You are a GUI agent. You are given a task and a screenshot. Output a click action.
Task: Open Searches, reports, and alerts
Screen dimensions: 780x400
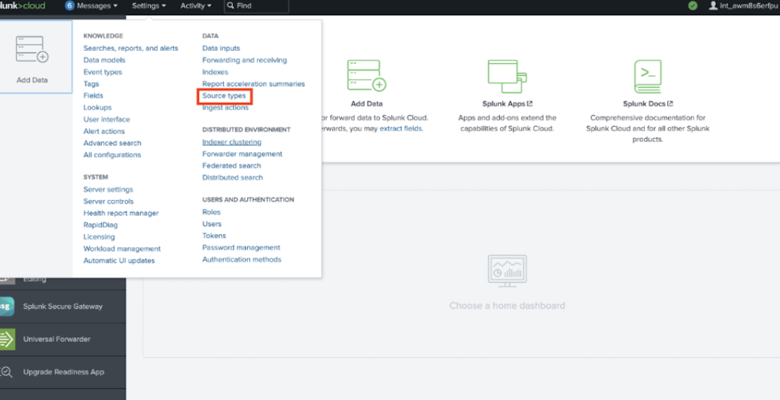[131, 49]
